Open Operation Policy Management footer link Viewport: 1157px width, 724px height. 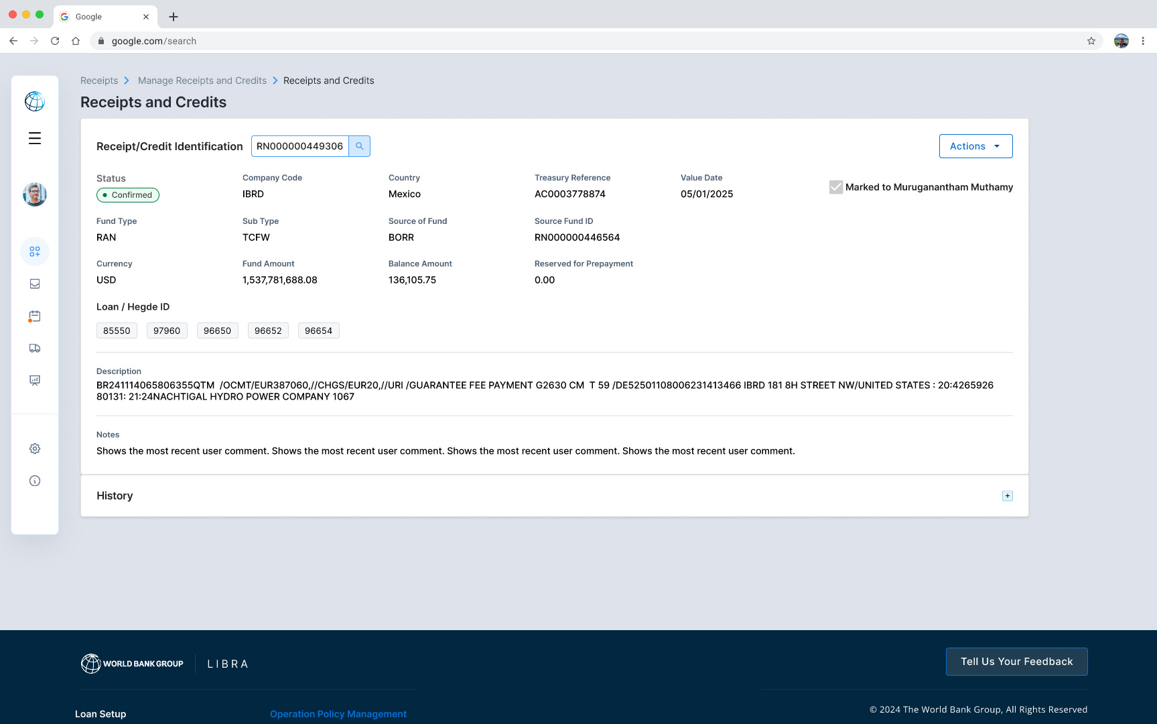coord(338,714)
